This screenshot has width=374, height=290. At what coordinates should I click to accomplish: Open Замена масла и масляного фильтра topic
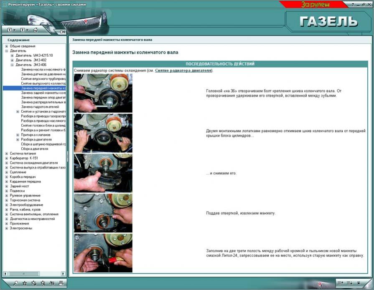click(x=43, y=70)
